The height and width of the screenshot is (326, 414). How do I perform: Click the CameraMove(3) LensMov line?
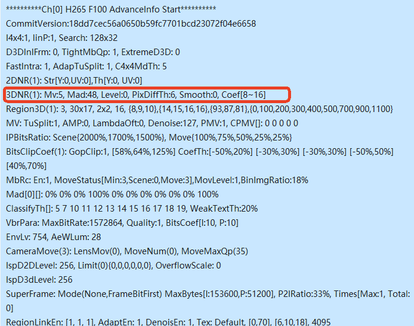127,251
